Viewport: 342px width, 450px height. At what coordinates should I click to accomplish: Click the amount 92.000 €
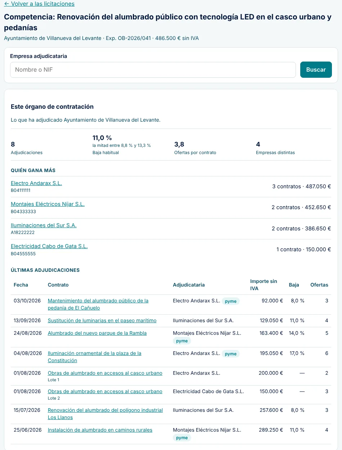tap(272, 301)
